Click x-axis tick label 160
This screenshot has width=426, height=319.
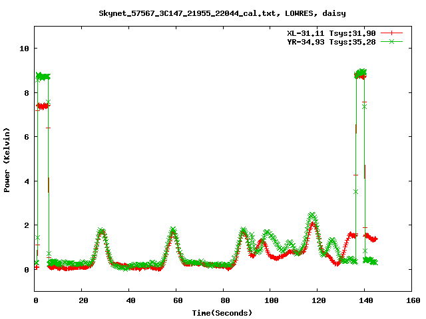pos(412,300)
